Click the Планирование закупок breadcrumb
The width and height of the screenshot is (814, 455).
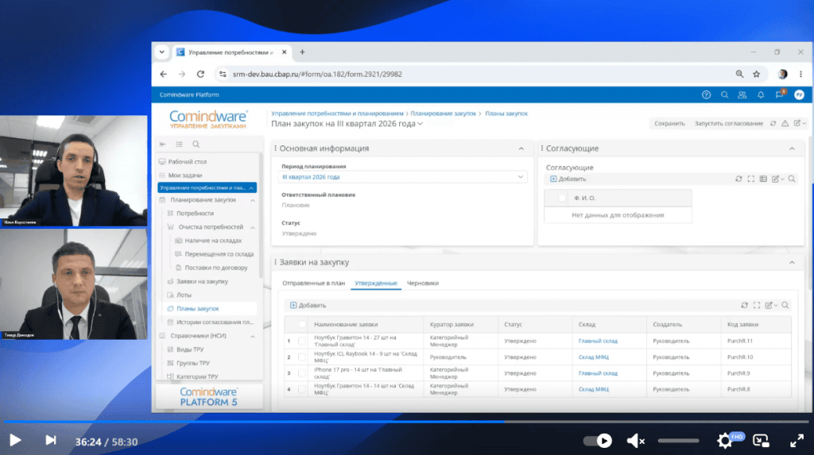[443, 114]
